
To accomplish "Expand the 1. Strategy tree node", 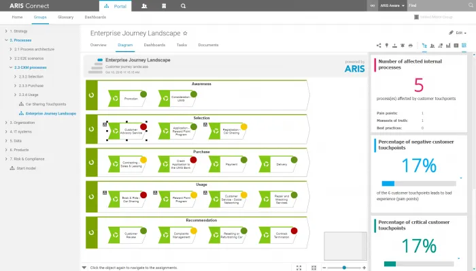I will (x=6, y=31).
